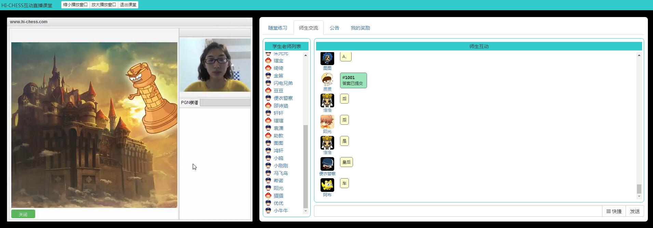The width and height of the screenshot is (653, 228).
Task: Click the police icon next to 袁潇
Action: (268, 128)
